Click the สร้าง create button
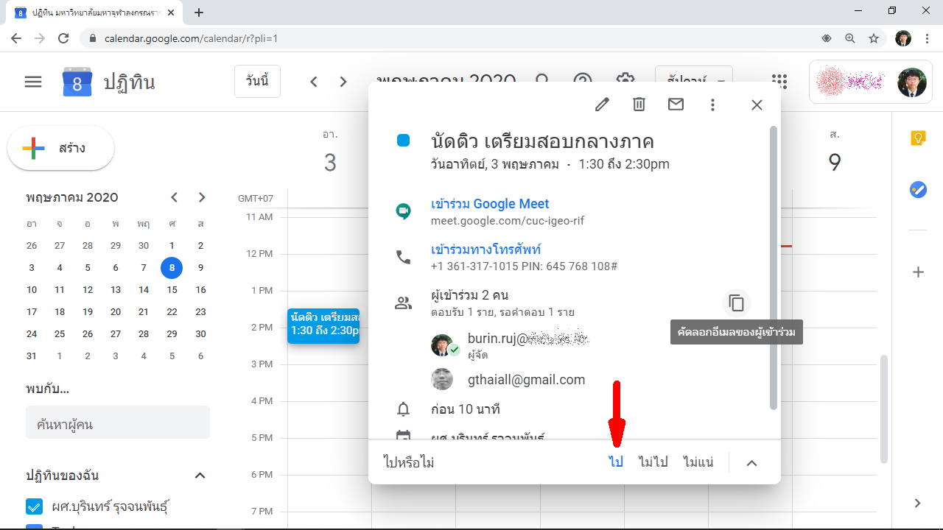Viewport: 943px width, 530px height. pos(60,149)
